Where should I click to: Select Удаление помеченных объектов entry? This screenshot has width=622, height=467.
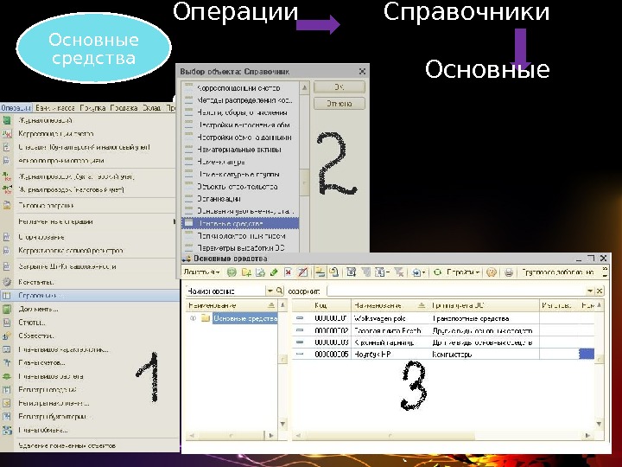pyautogui.click(x=67, y=445)
